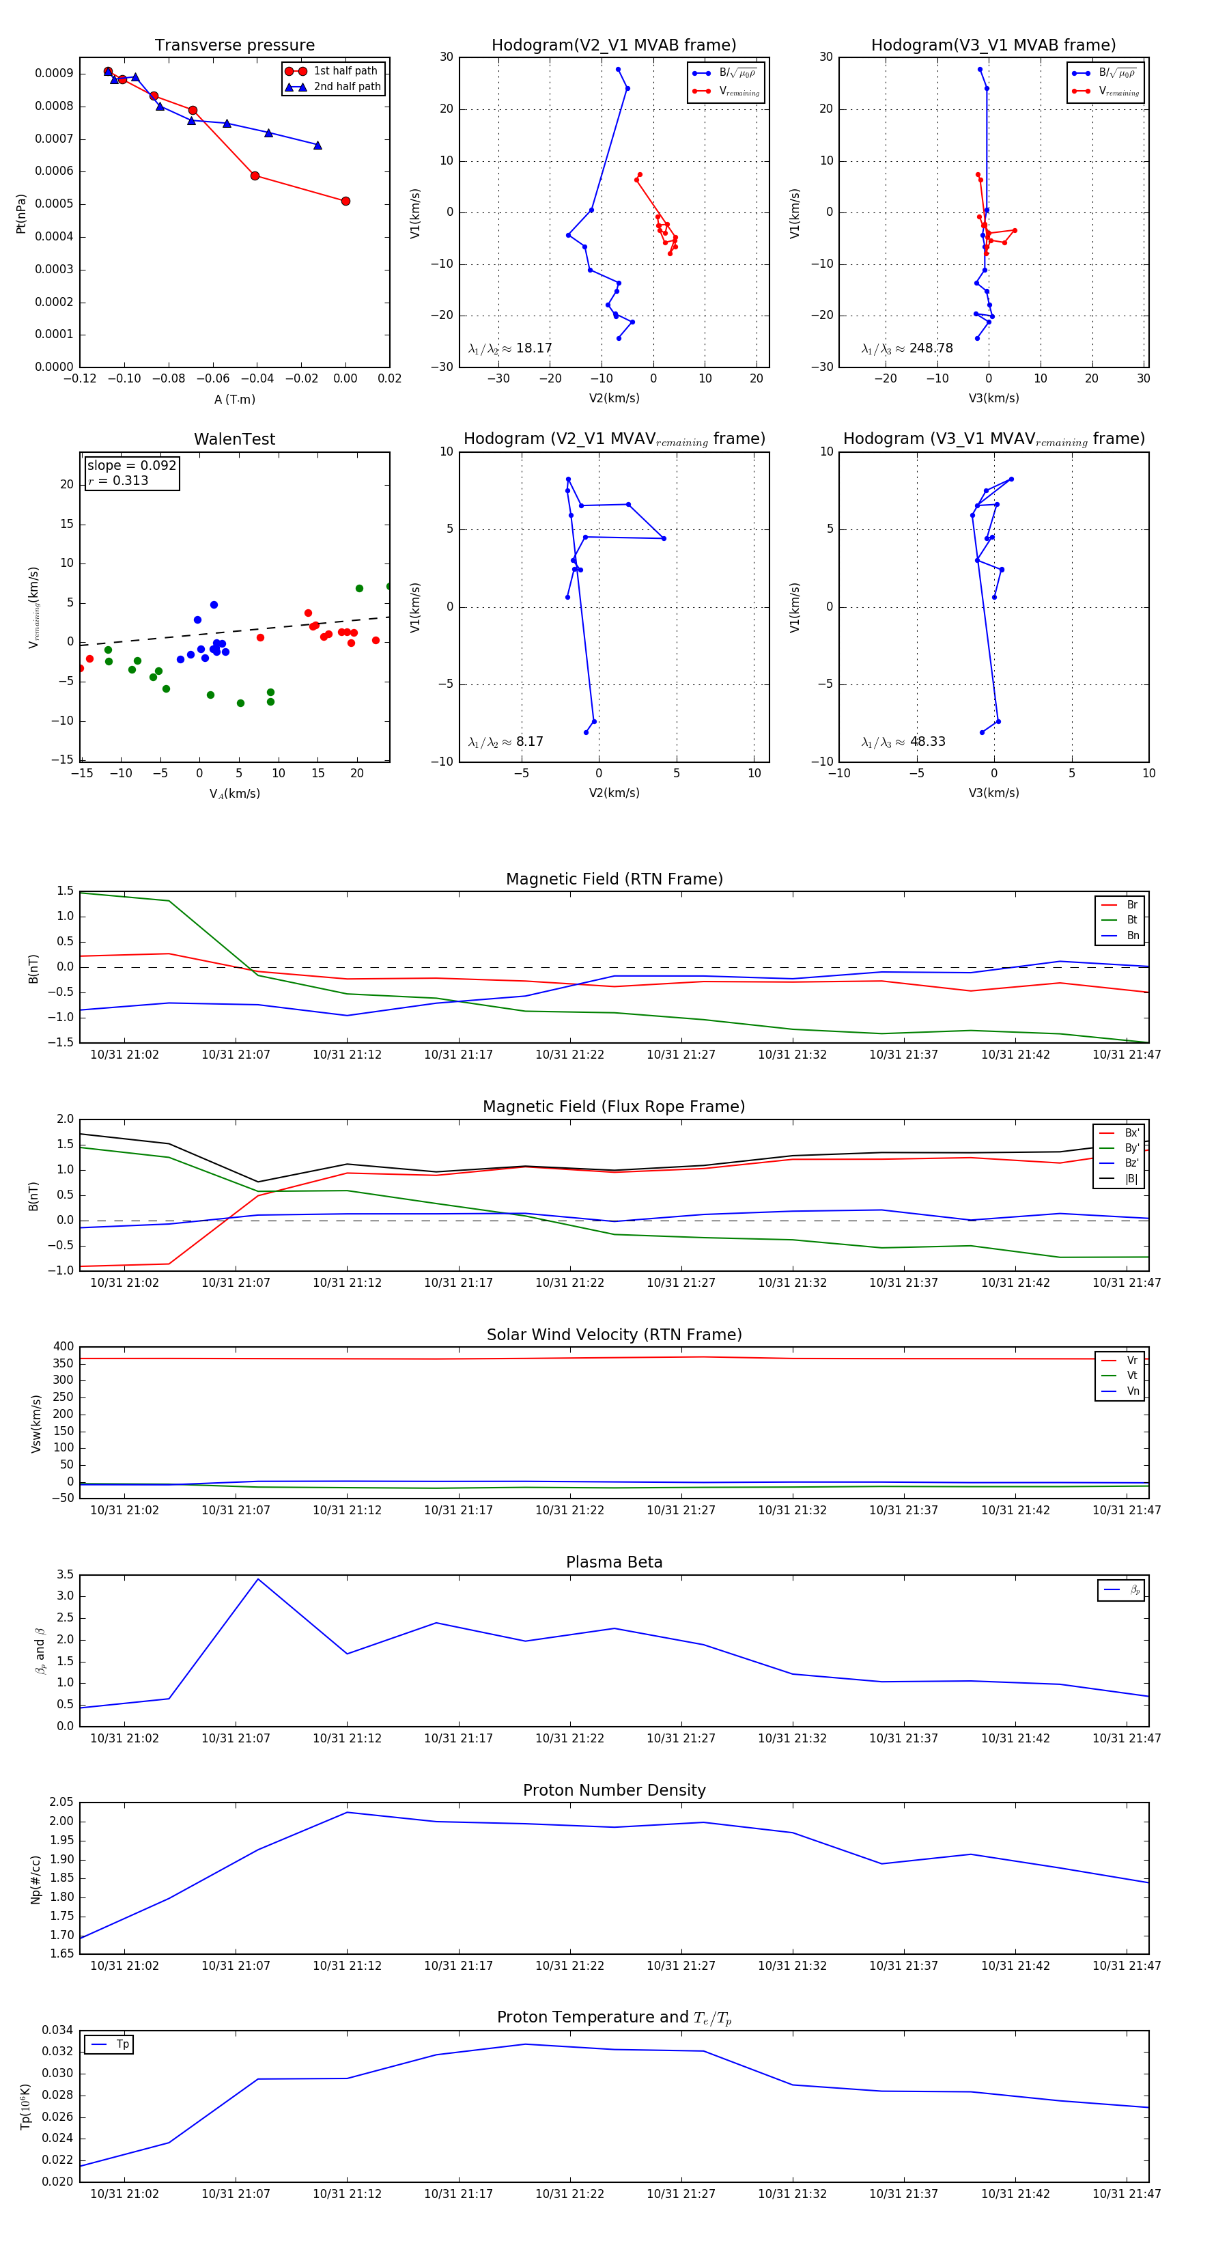
Task: Click the "Plasma Beta" plot title
Action: tap(614, 1563)
